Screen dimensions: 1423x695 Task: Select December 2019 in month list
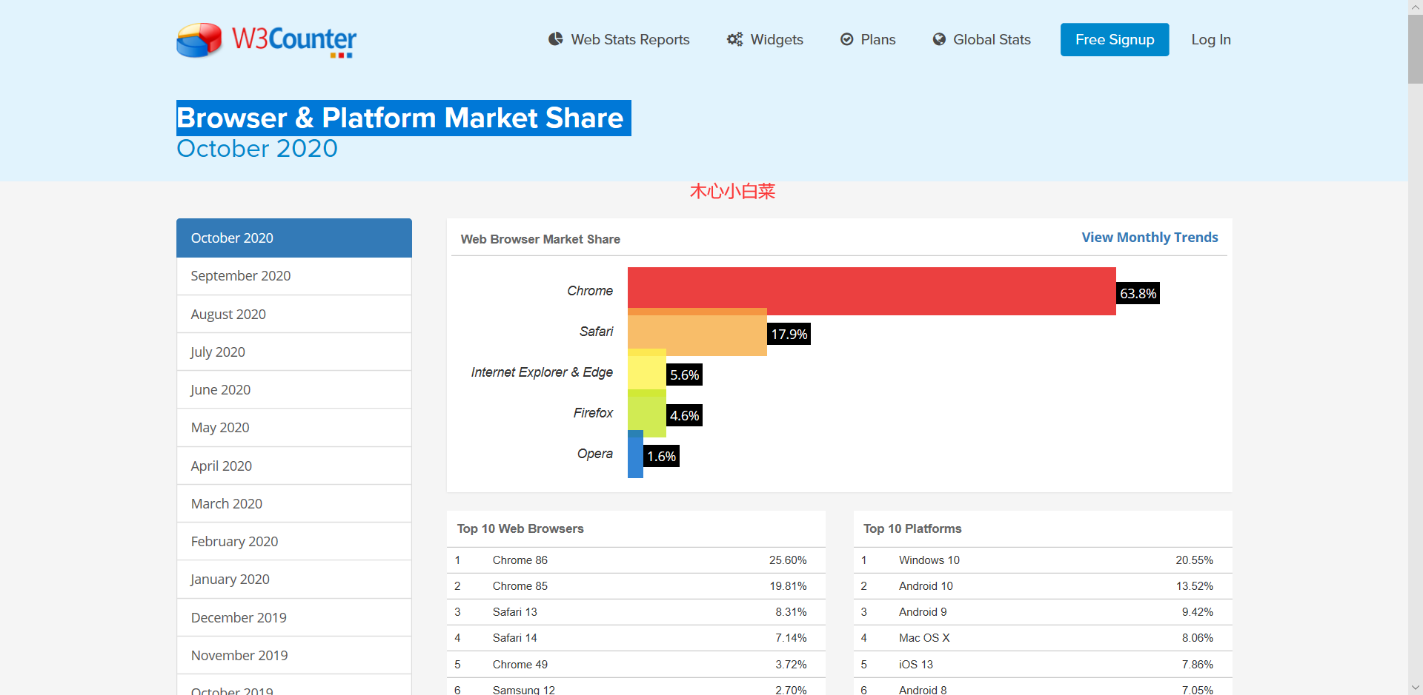pyautogui.click(x=294, y=617)
